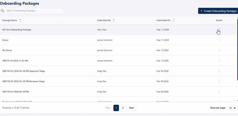Select the My Name package

[x=7, y=50]
